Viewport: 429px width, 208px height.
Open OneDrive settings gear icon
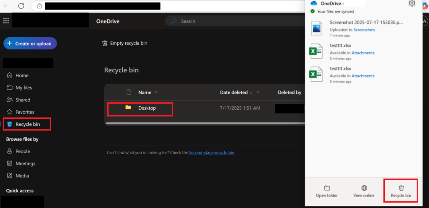(x=412, y=3)
